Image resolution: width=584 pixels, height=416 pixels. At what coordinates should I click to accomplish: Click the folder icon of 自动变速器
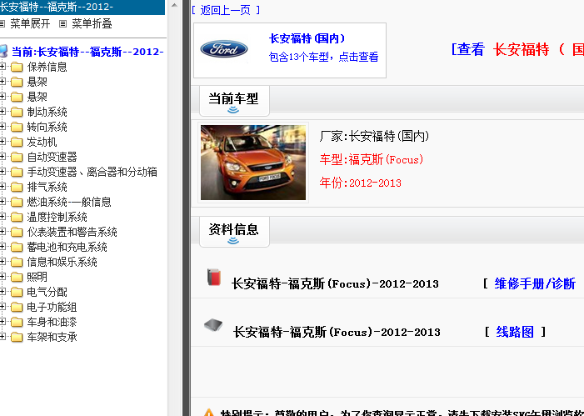click(17, 157)
